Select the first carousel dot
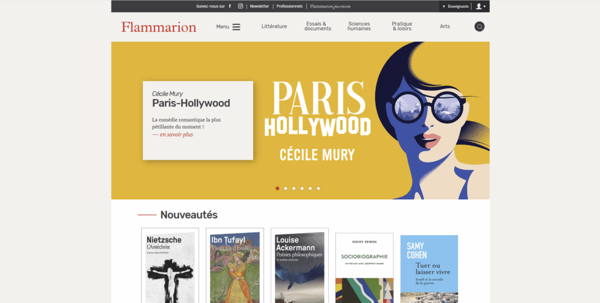600x303 pixels. (x=277, y=188)
